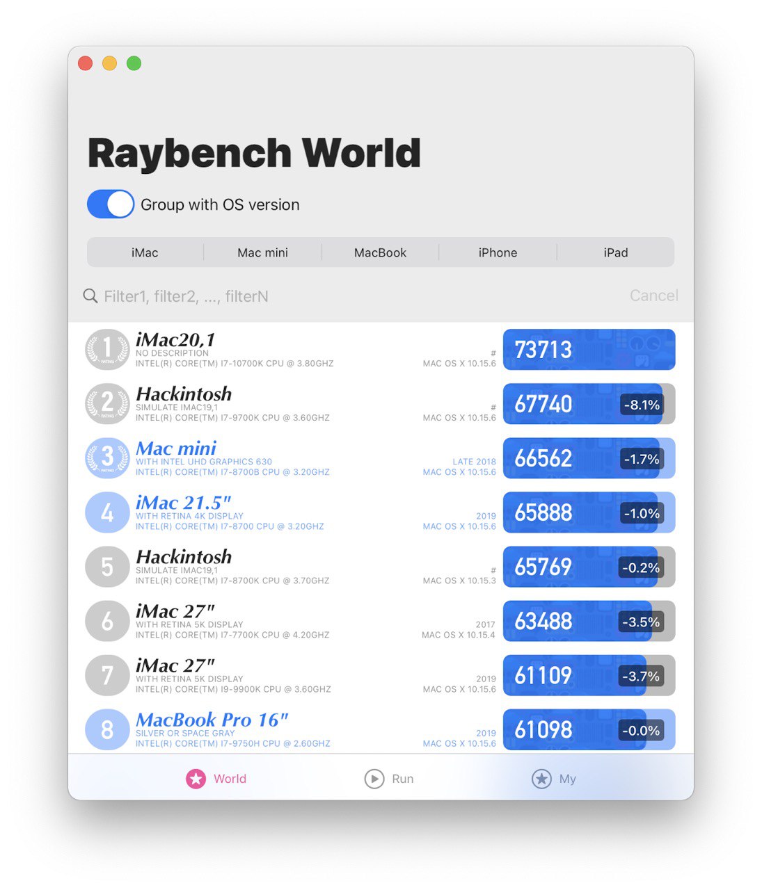762x890 pixels.
Task: Click the i7-10700K CPU description text
Action: 235,364
